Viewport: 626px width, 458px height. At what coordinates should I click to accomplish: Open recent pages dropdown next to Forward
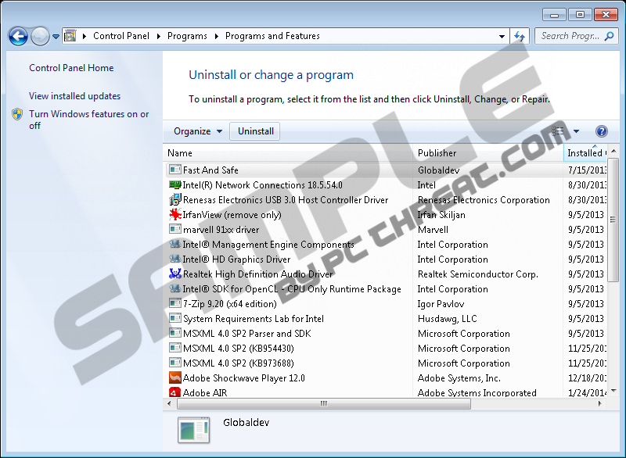(56, 36)
